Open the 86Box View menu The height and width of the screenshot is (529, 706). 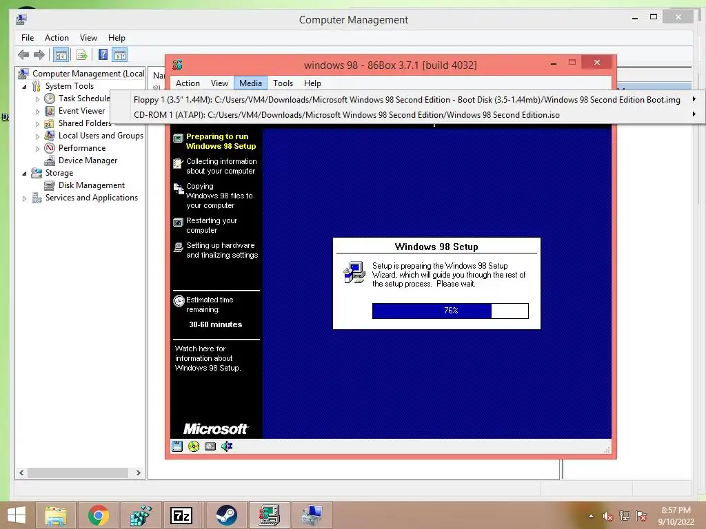[x=219, y=83]
